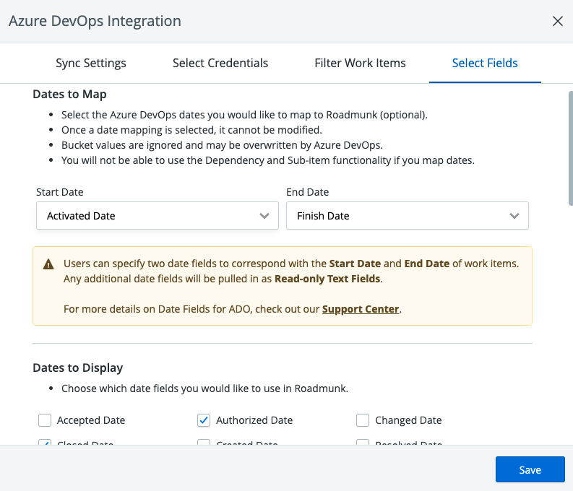This screenshot has width=573, height=491.
Task: Click the chevron arrow in Start Date field
Action: 264,216
